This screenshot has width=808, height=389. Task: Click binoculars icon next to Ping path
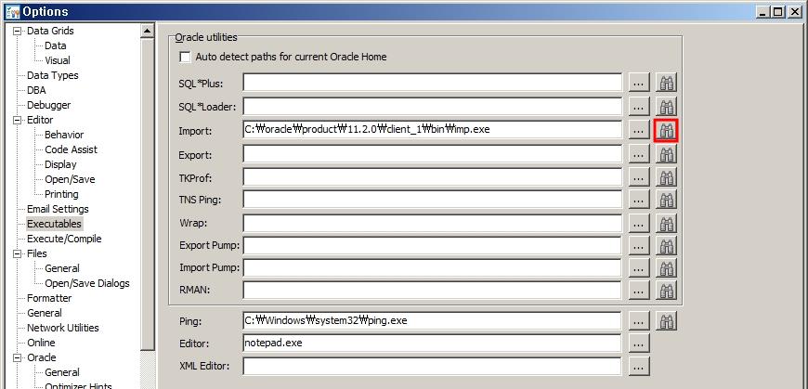point(666,321)
